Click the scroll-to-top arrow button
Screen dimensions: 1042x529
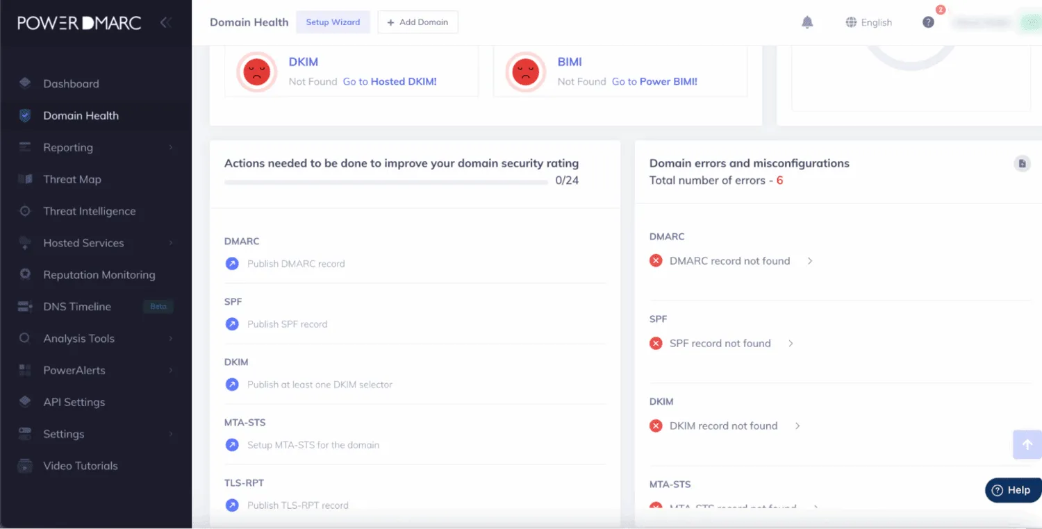click(1027, 444)
